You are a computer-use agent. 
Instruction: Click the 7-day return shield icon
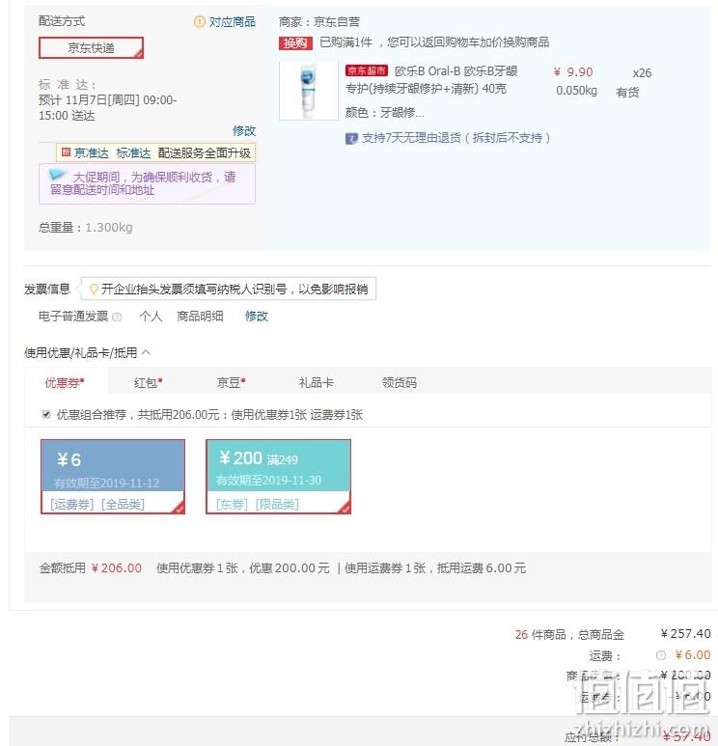351,138
